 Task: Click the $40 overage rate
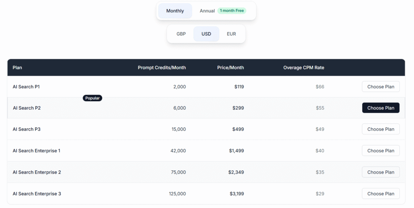(320, 151)
